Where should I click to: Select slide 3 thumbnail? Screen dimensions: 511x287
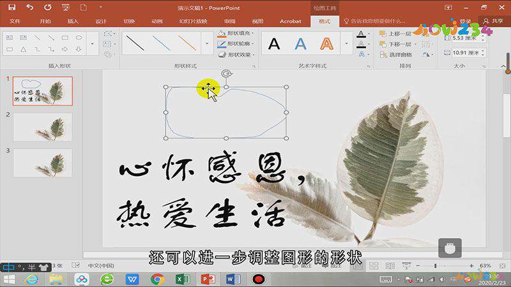coord(43,163)
